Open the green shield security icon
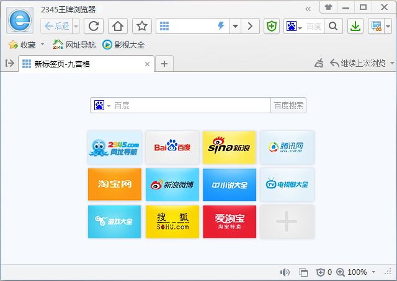 click(272, 26)
